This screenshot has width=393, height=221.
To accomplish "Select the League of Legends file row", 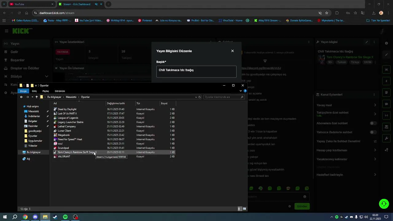I will tap(114, 118).
